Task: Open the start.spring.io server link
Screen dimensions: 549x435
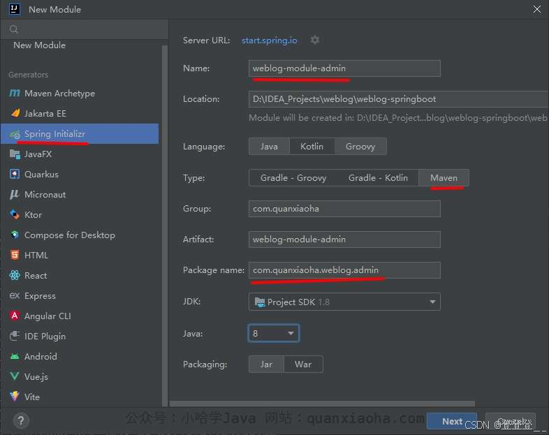Action: click(269, 40)
